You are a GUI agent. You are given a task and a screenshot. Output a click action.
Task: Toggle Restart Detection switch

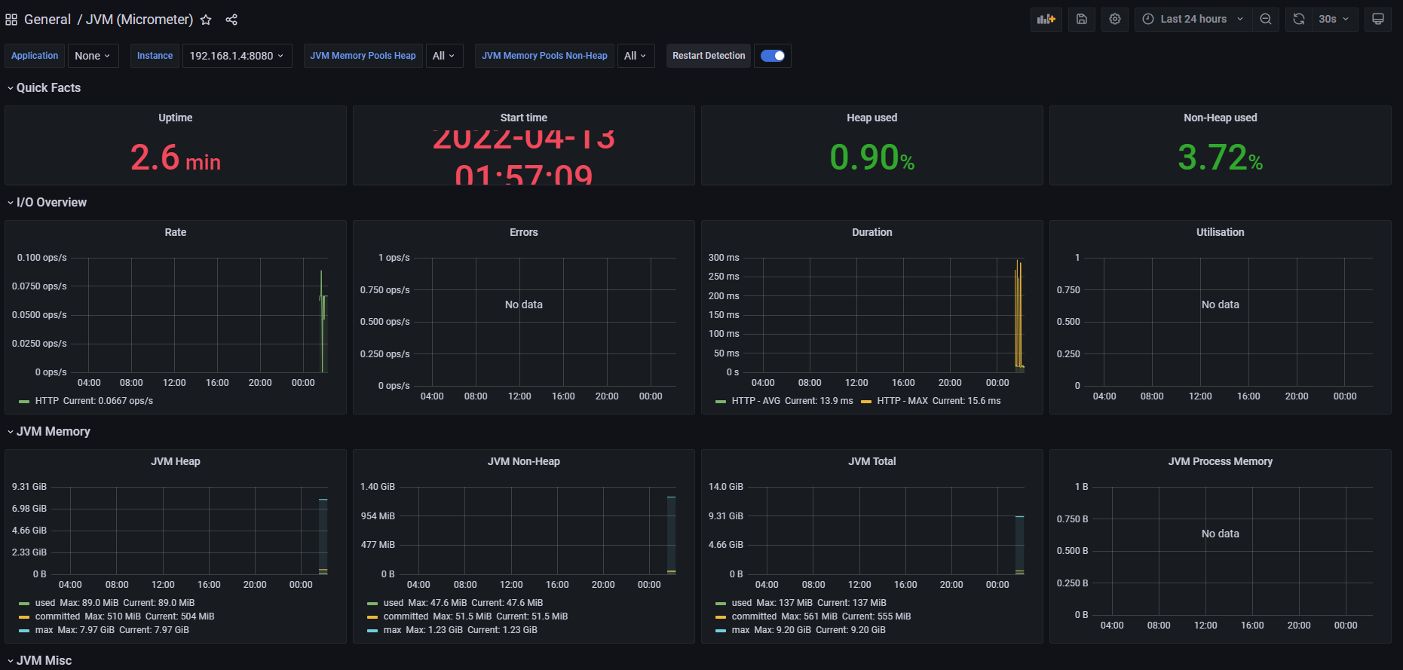pyautogui.click(x=773, y=56)
